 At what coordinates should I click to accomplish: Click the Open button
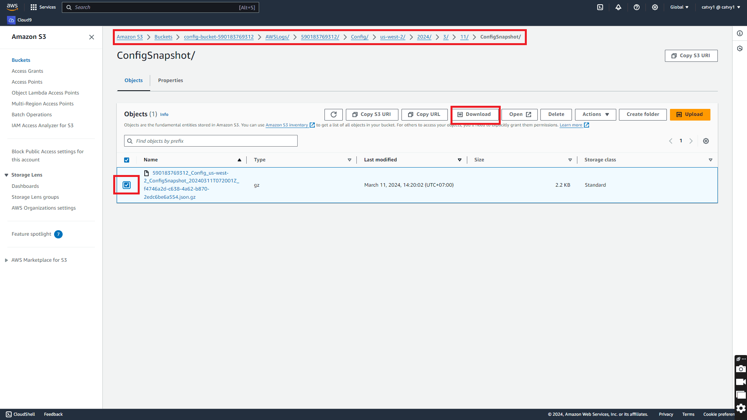click(x=519, y=114)
